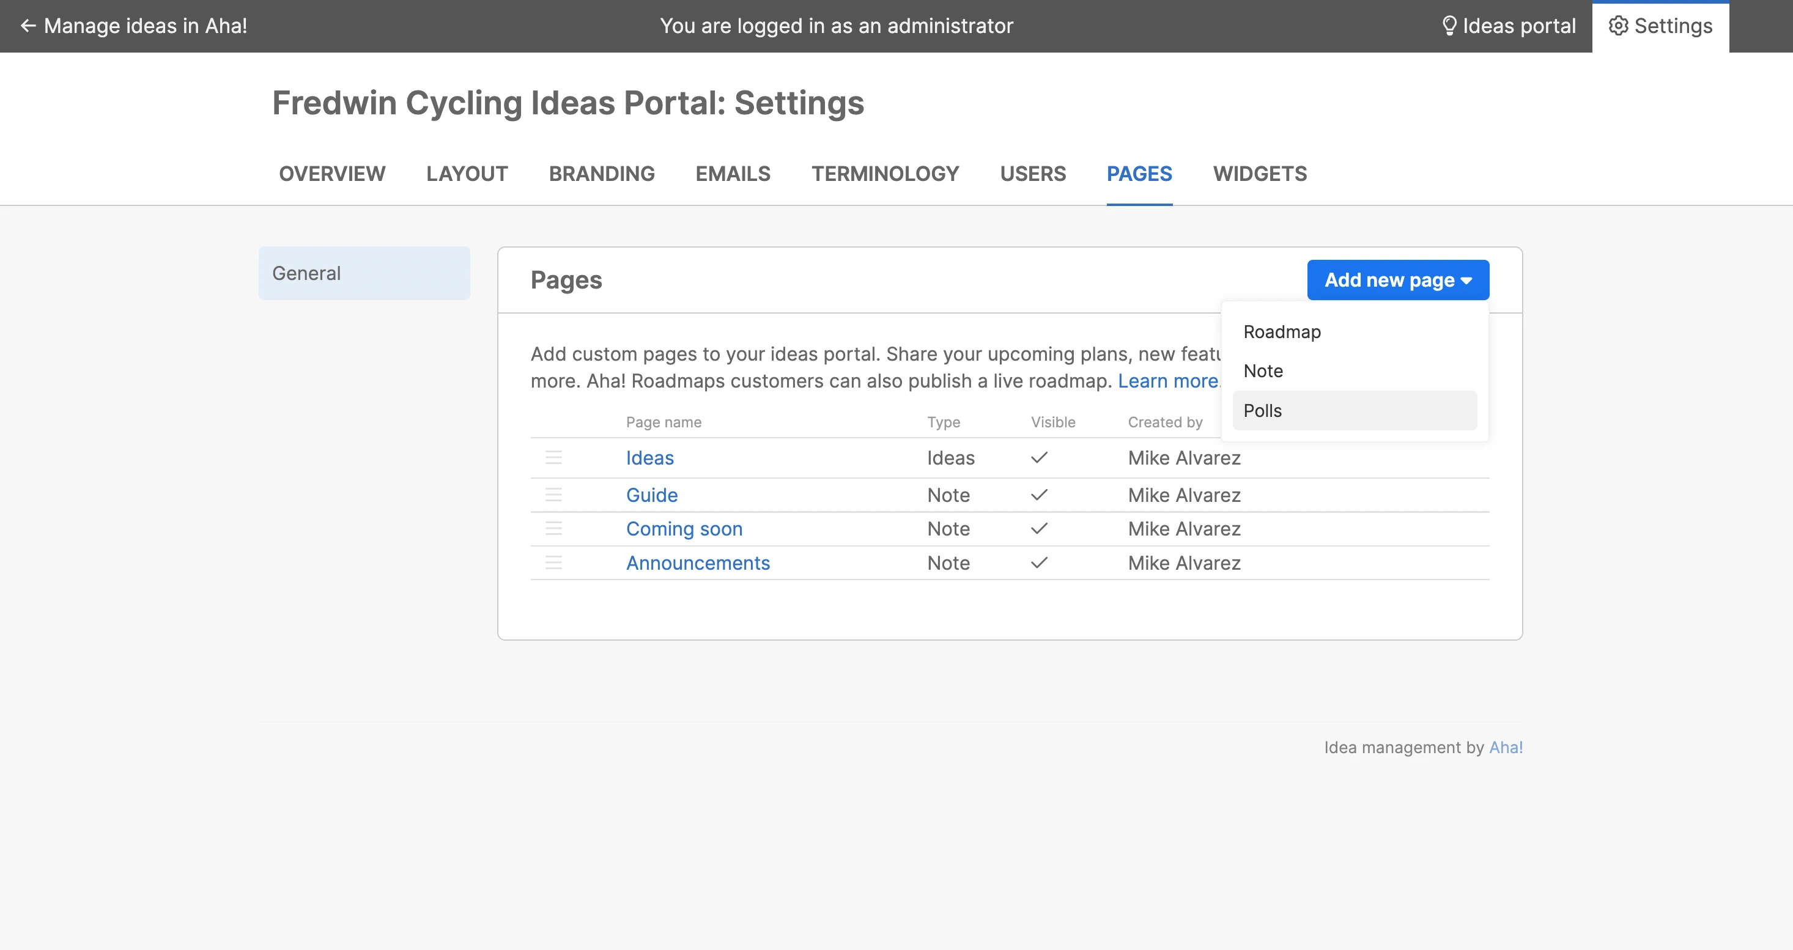Click drag handle for Coming soon row

tap(553, 528)
